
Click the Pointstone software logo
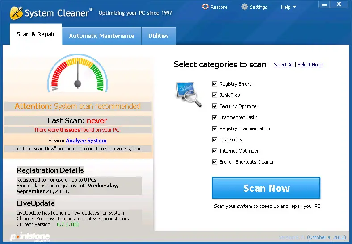pyautogui.click(x=30, y=237)
